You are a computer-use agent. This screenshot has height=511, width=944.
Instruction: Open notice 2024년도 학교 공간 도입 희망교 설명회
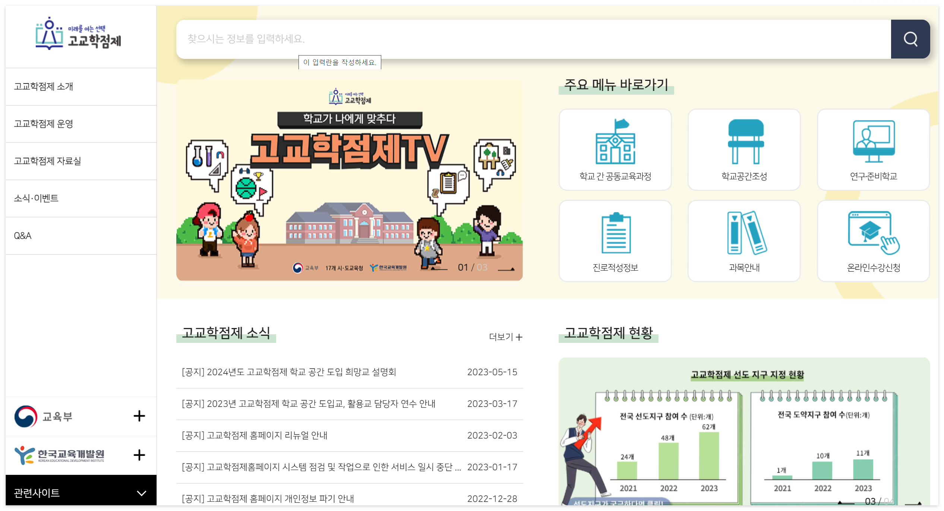(289, 372)
